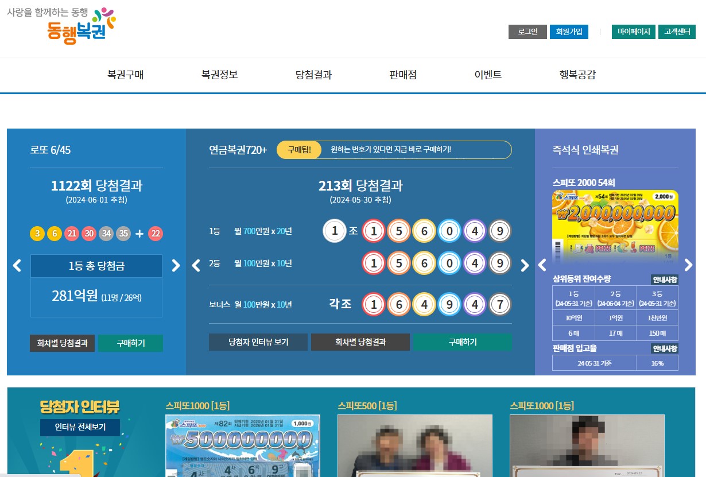Open the 당첨결과 menu
Screen dimensions: 706x477
313,75
